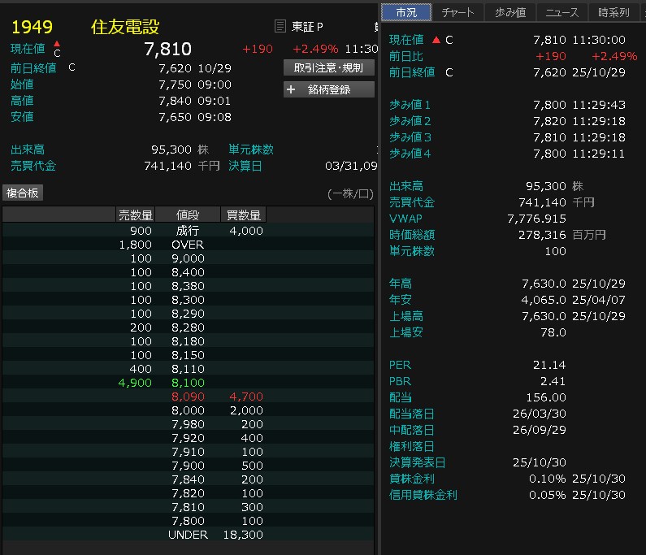646x555 pixels.
Task: Select the 7,820 bid price row
Action: 188,493
